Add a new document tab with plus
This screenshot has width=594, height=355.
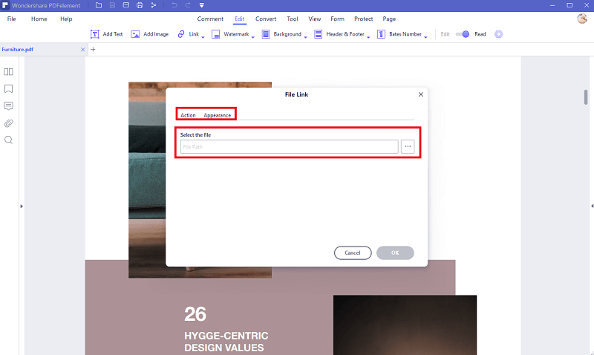point(93,49)
